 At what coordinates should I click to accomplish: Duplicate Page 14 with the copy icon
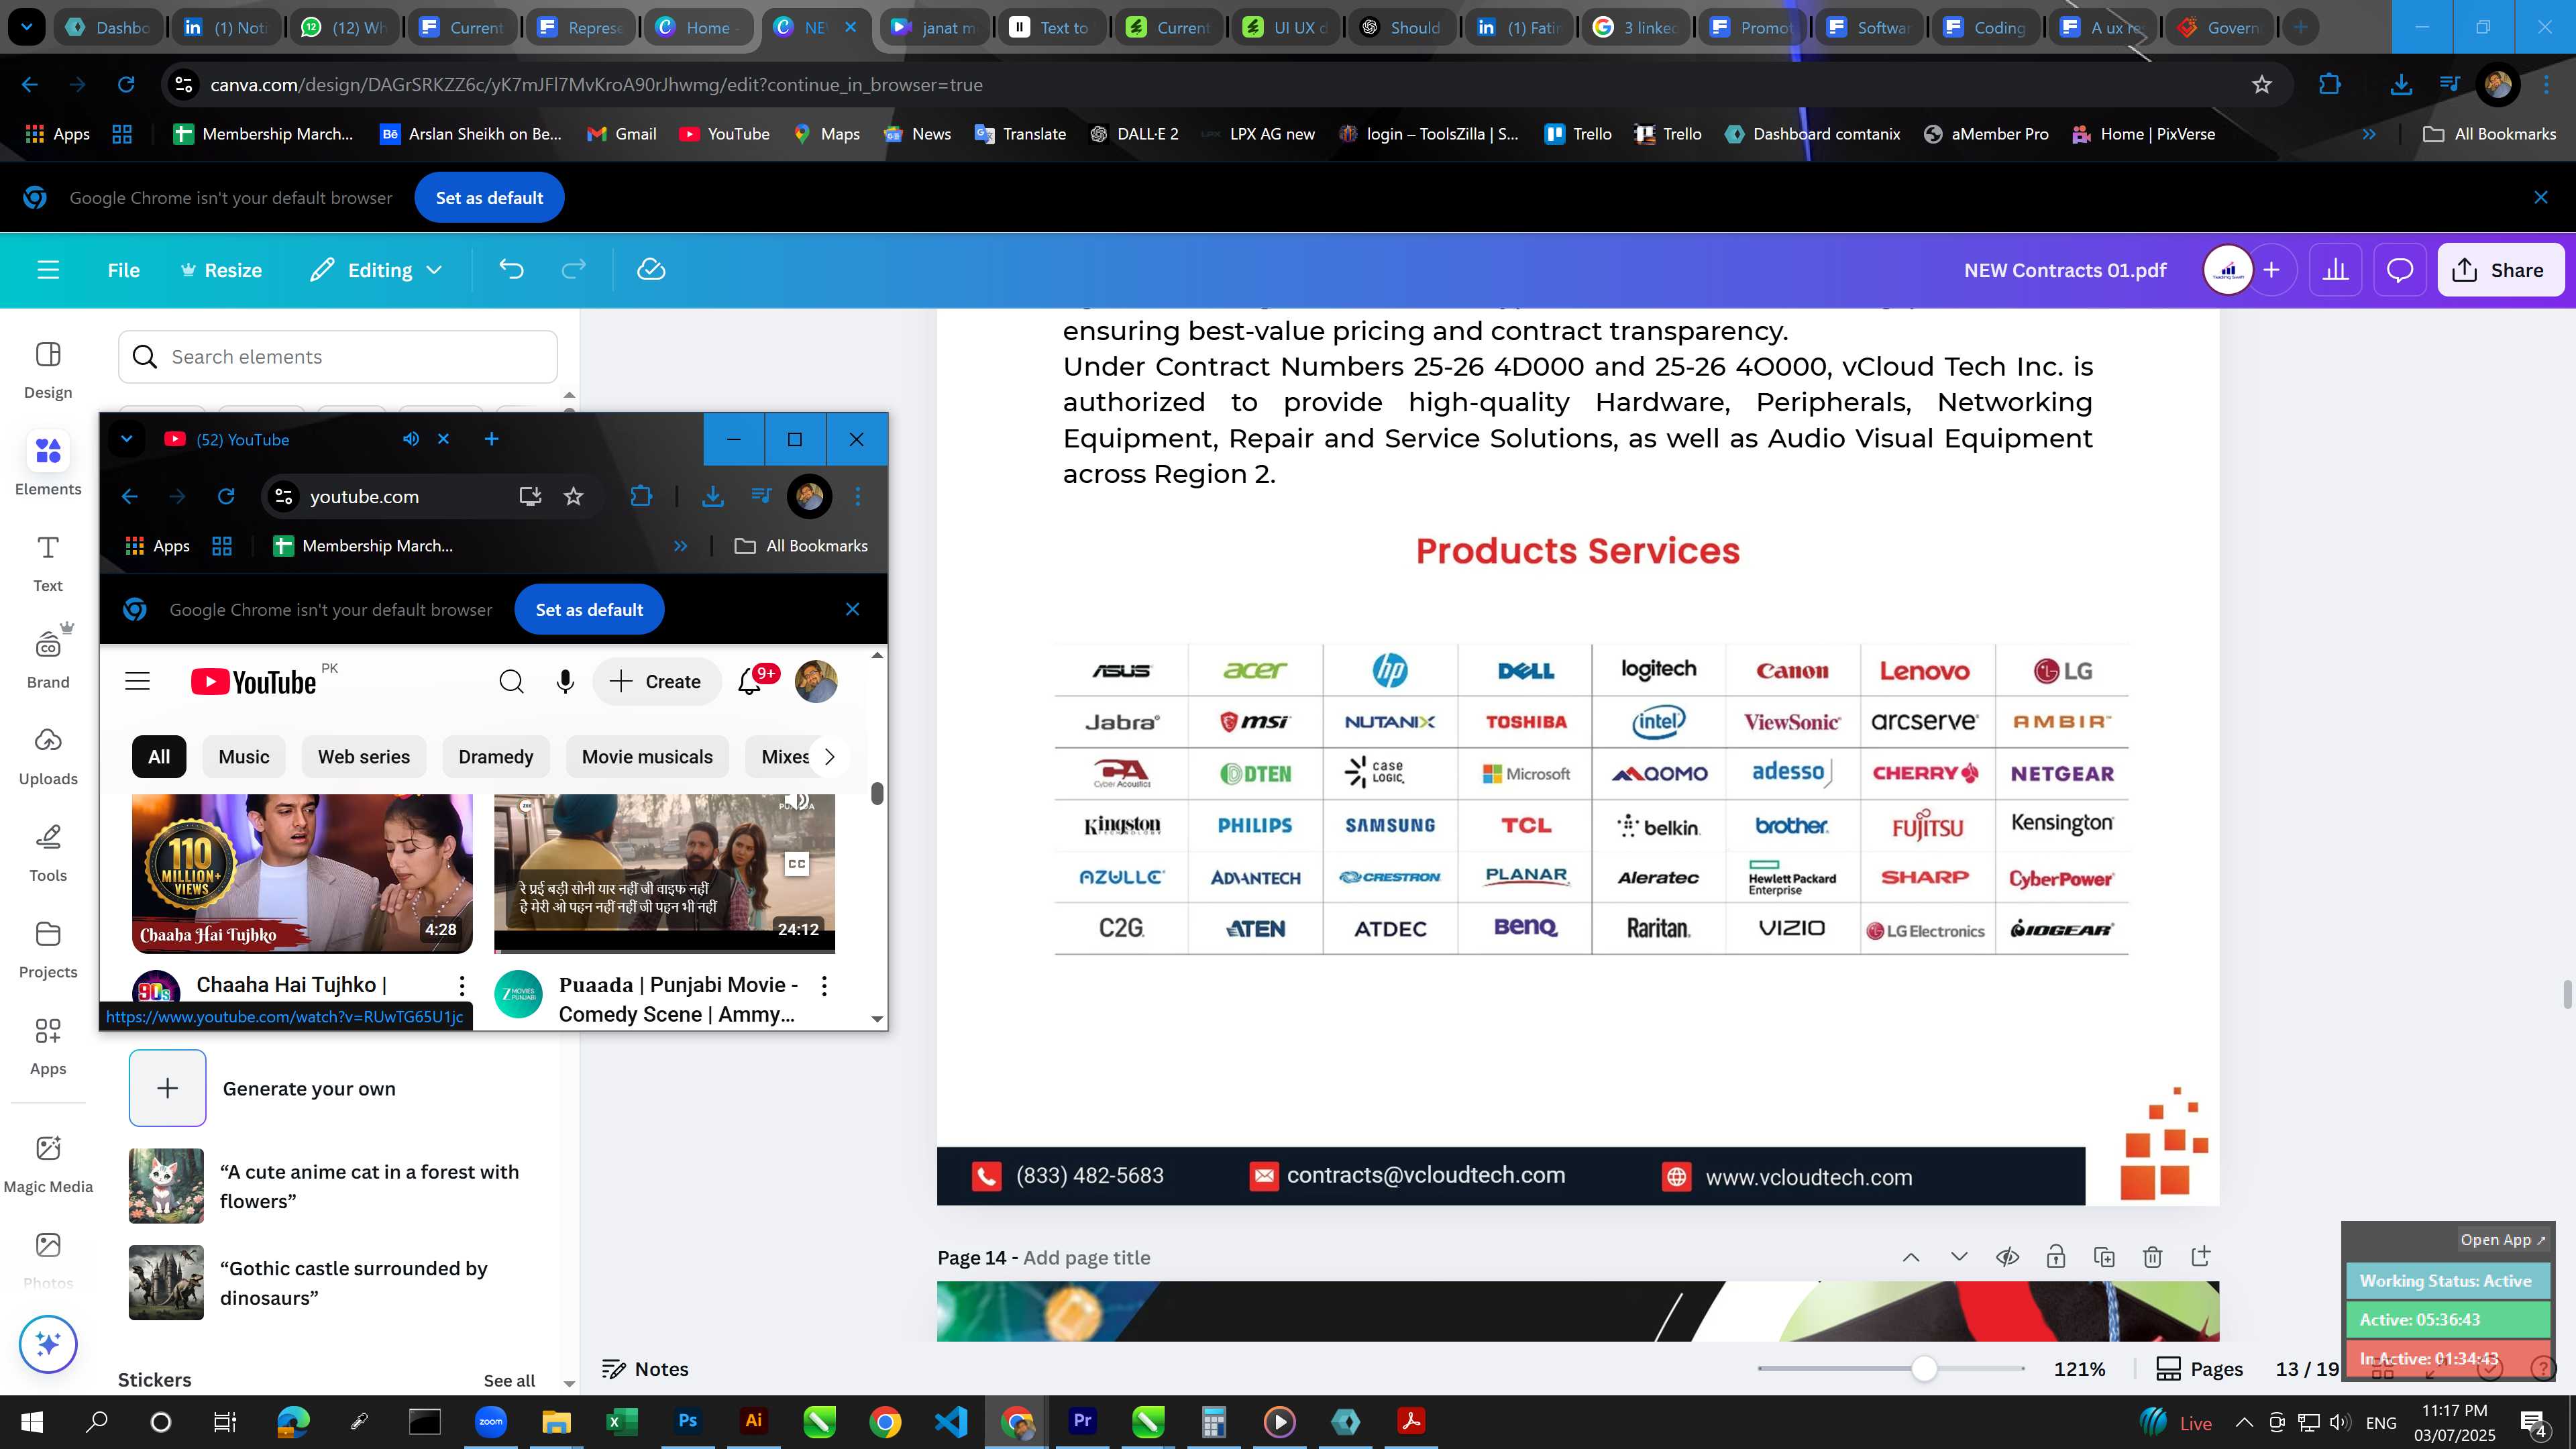(2104, 1257)
